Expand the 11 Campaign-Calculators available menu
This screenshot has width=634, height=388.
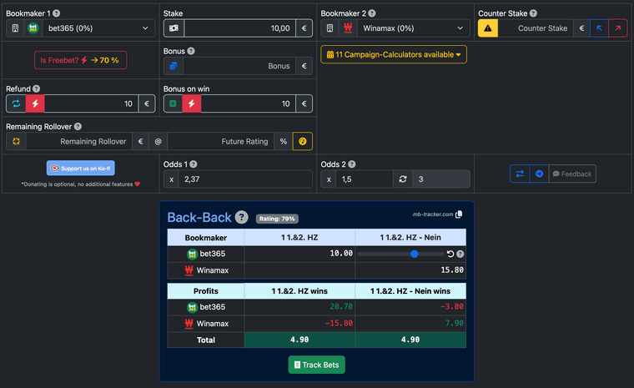(394, 55)
